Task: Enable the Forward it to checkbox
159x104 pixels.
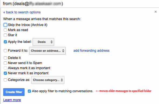Action: point(5,51)
